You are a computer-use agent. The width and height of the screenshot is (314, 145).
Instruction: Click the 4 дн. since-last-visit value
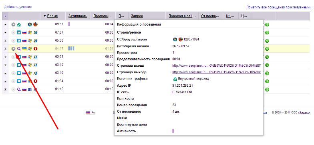point(176,112)
